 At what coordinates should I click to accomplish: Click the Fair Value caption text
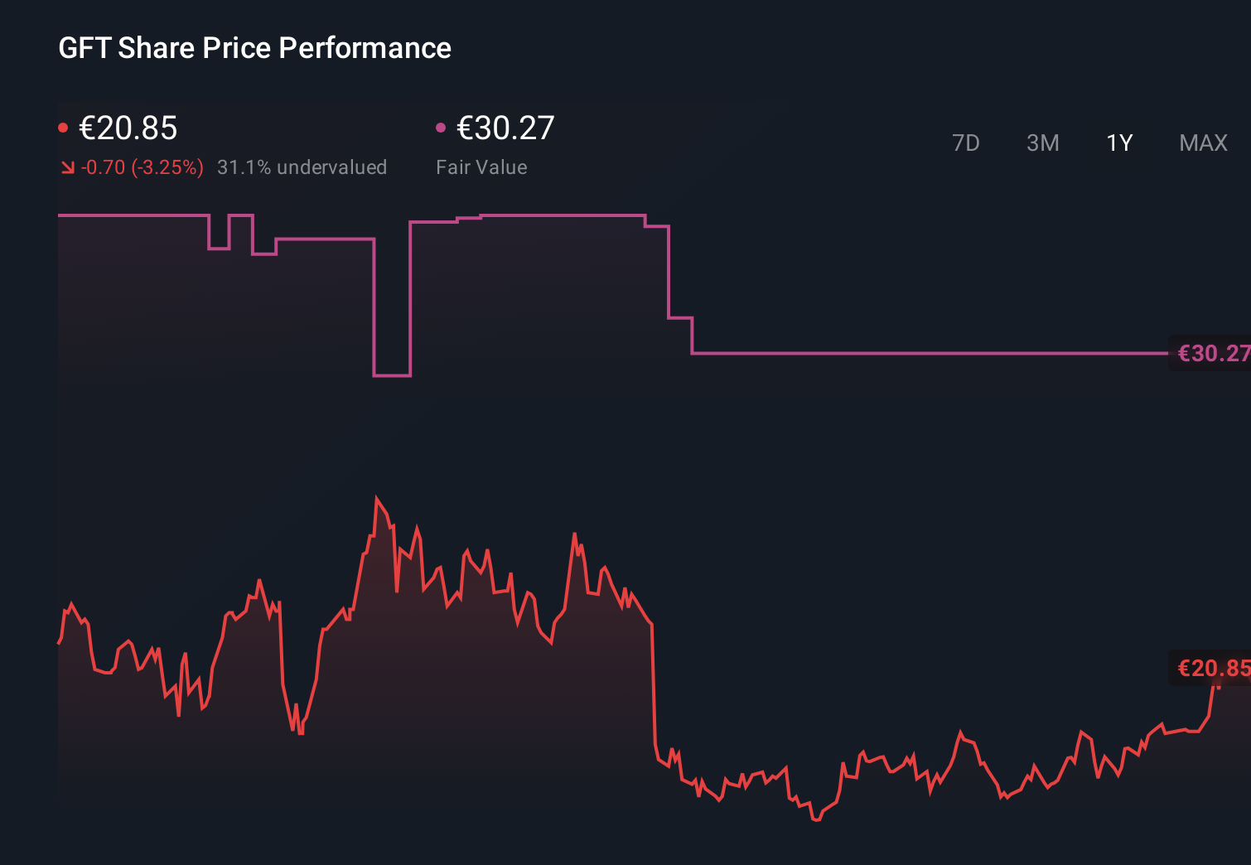pyautogui.click(x=481, y=167)
